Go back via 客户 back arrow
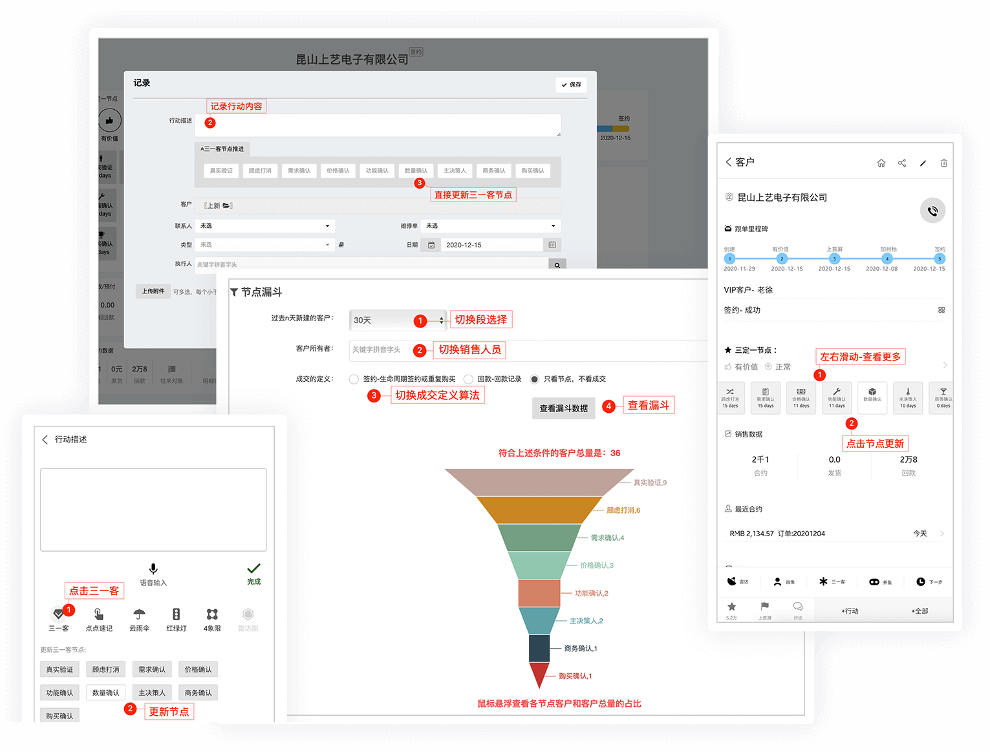Image resolution: width=990 pixels, height=752 pixels. point(729,162)
